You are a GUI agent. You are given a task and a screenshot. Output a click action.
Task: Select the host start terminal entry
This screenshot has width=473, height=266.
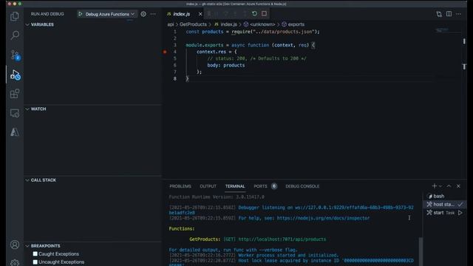pyautogui.click(x=445, y=205)
